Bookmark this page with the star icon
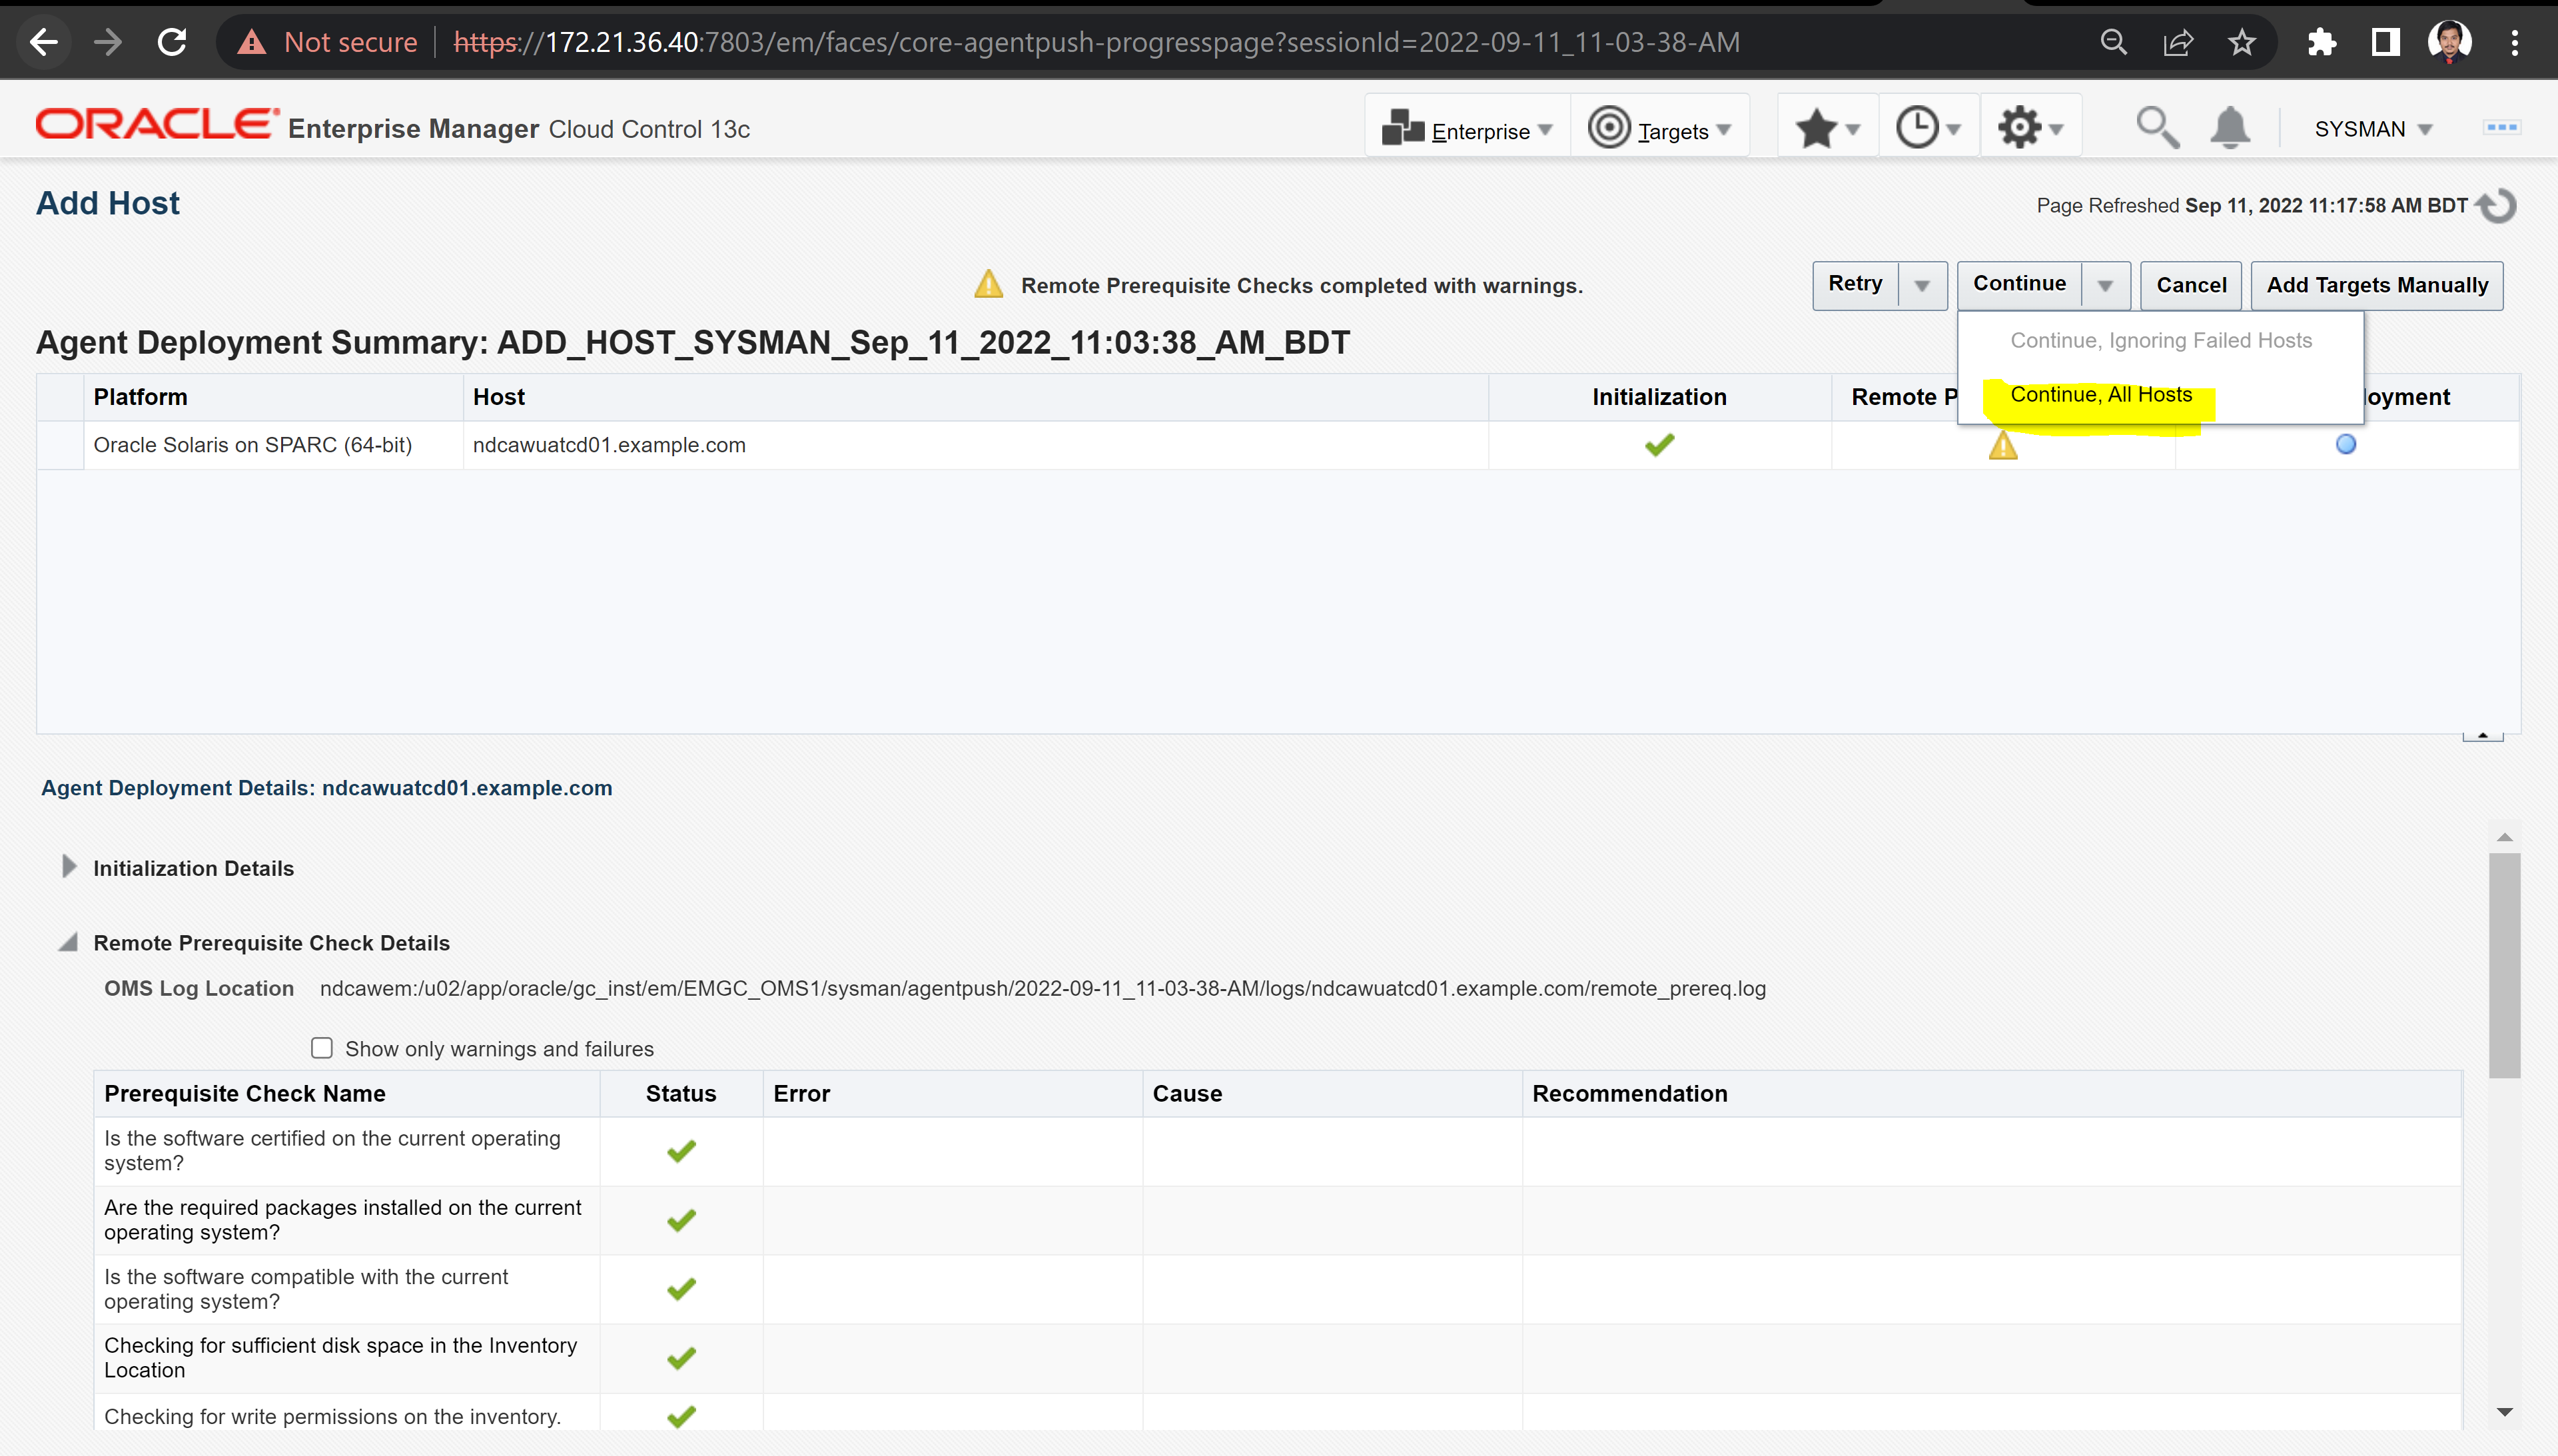 point(2242,42)
